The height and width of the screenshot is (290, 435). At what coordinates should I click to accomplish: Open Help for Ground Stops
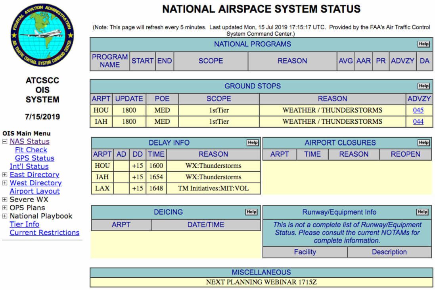click(424, 86)
